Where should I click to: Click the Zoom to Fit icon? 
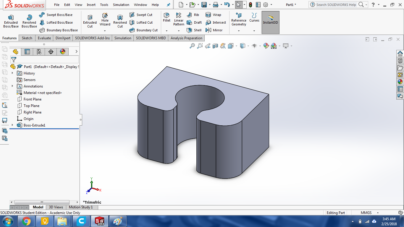click(192, 46)
